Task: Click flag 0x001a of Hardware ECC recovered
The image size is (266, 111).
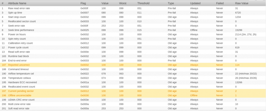Action: (x=85, y=82)
